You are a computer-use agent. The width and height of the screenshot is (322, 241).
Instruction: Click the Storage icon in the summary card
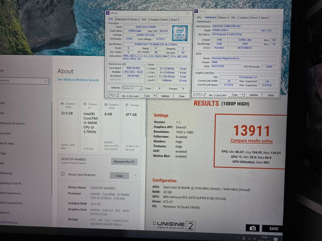click(127, 105)
